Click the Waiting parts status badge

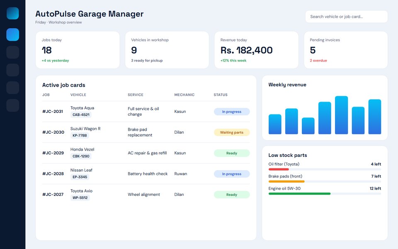click(x=232, y=132)
